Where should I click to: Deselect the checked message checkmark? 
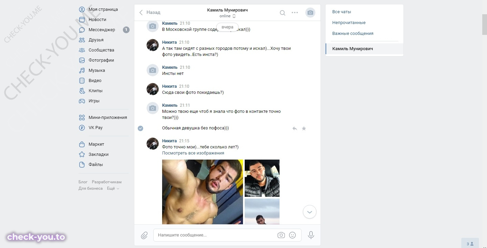click(140, 128)
